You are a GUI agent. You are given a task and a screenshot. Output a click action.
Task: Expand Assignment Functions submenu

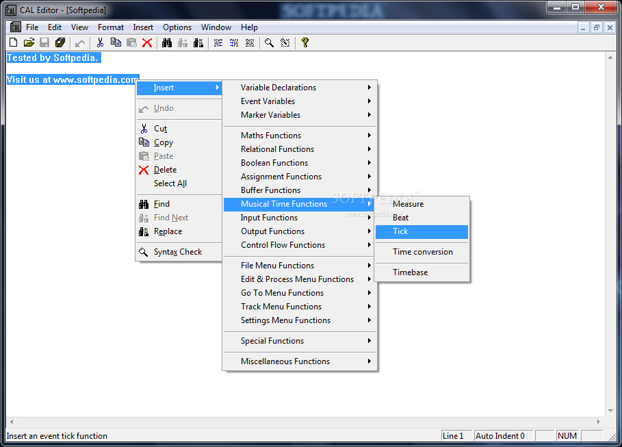coord(300,177)
